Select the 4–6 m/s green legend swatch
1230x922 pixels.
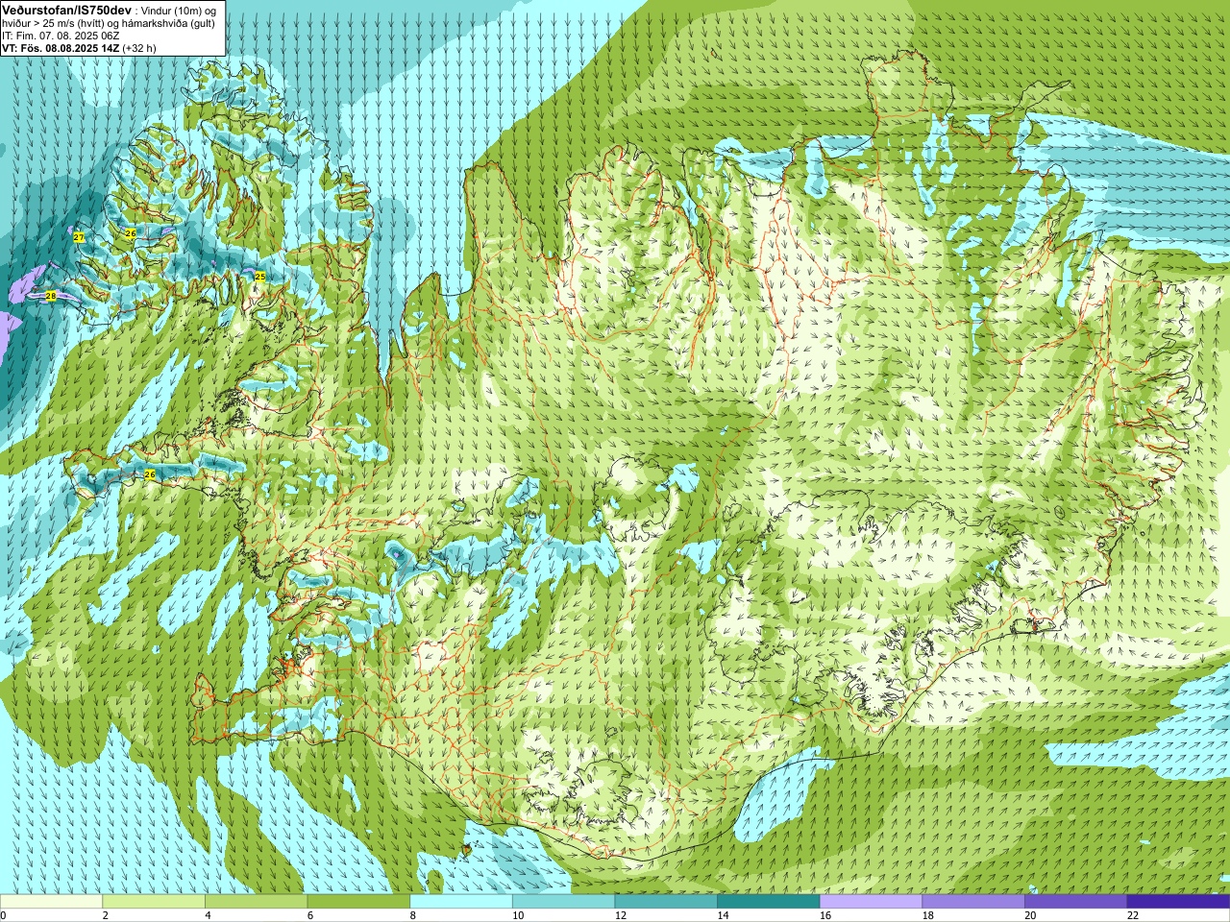click(x=256, y=902)
